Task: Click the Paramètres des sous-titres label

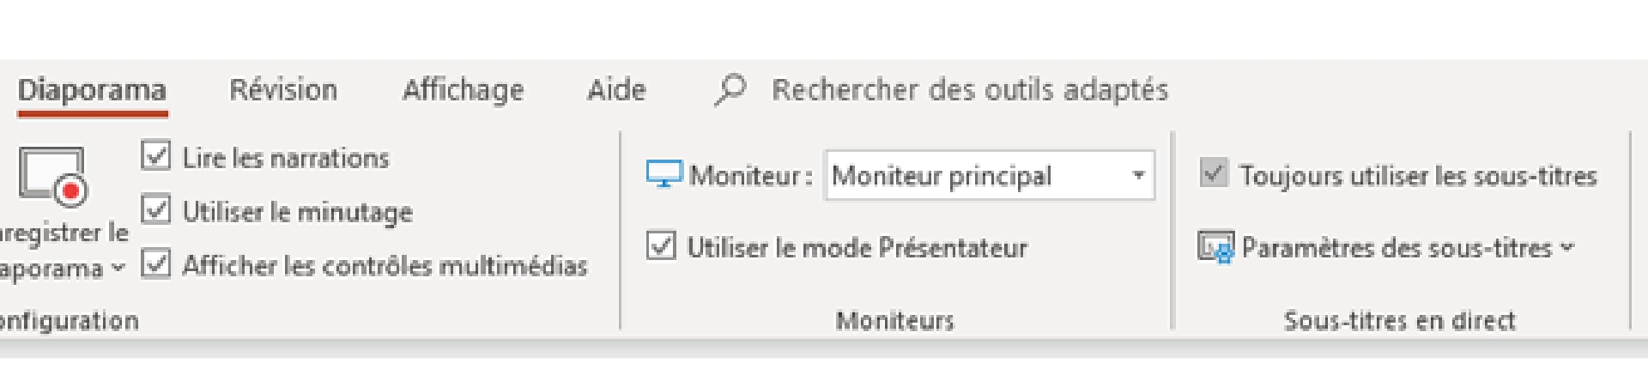Action: 1397,248
